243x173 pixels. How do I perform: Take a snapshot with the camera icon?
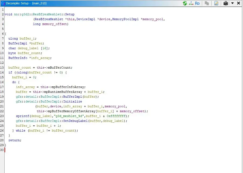[226, 3]
